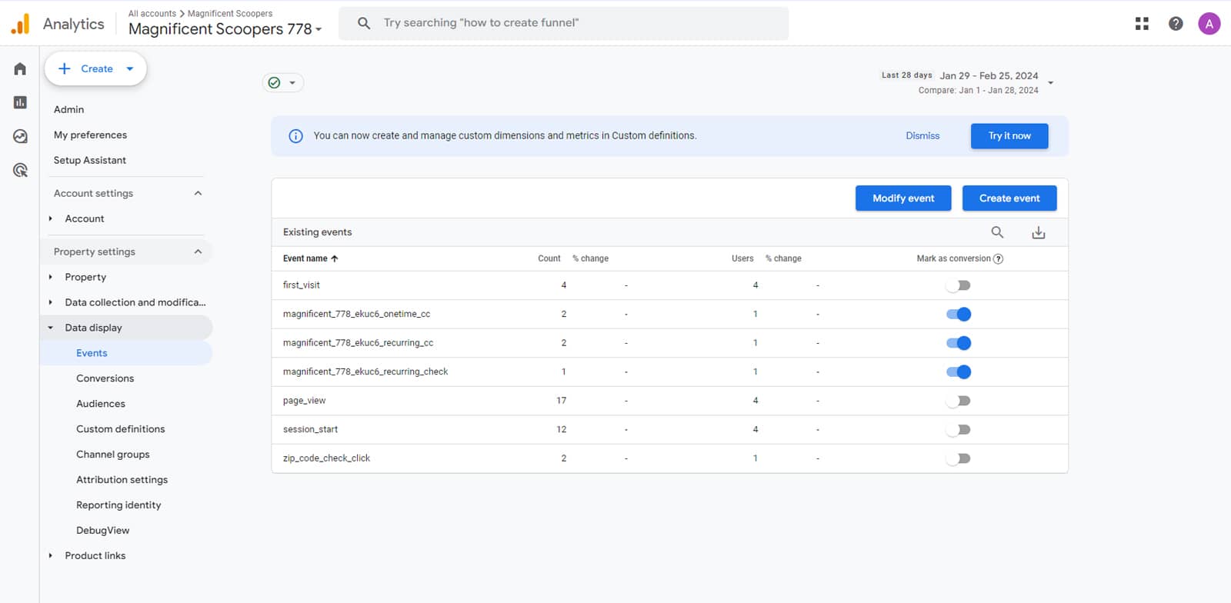Open the Help question mark icon
The height and width of the screenshot is (603, 1231).
(x=1176, y=24)
